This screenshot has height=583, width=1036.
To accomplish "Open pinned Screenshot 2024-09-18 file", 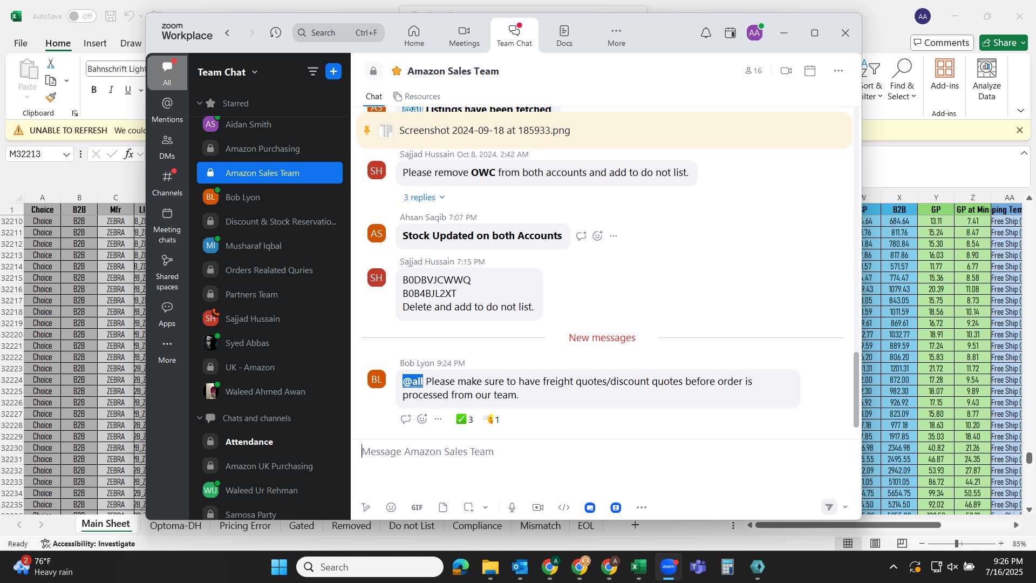I will (x=484, y=131).
